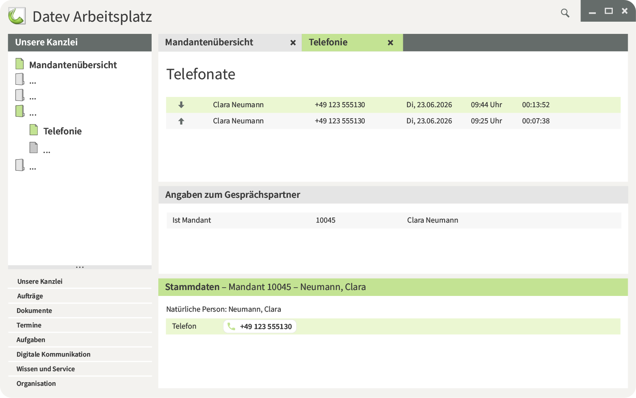636x398 pixels.
Task: Click the Datev green logo icon
Action: (17, 16)
